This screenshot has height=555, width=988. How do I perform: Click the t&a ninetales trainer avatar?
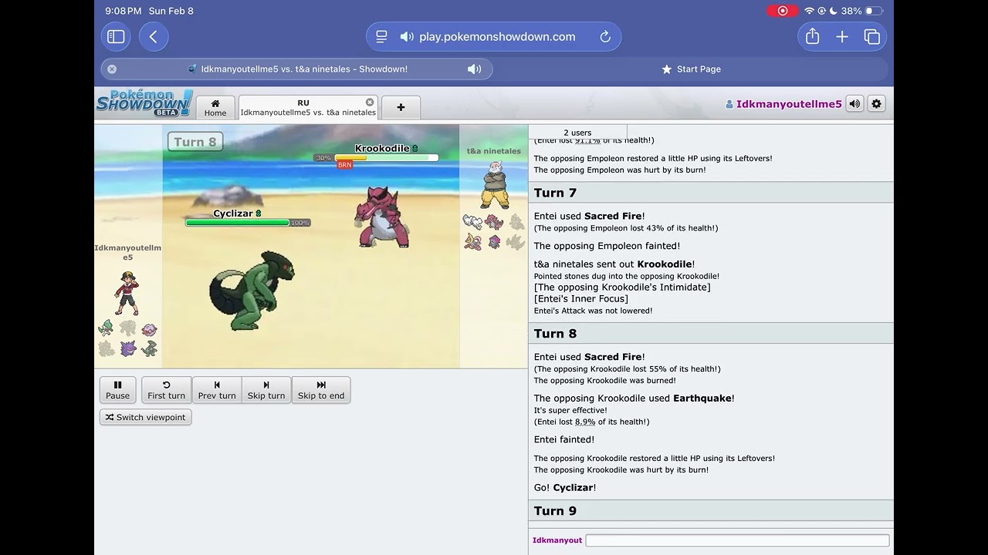(494, 185)
